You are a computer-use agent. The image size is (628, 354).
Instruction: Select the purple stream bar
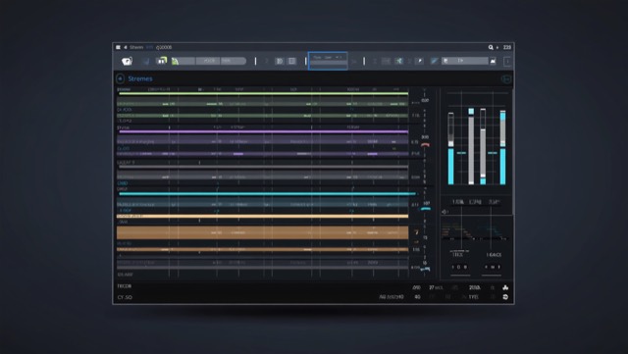click(x=263, y=131)
